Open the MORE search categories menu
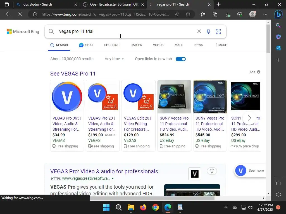The width and height of the screenshot is (286, 214). click(221, 45)
